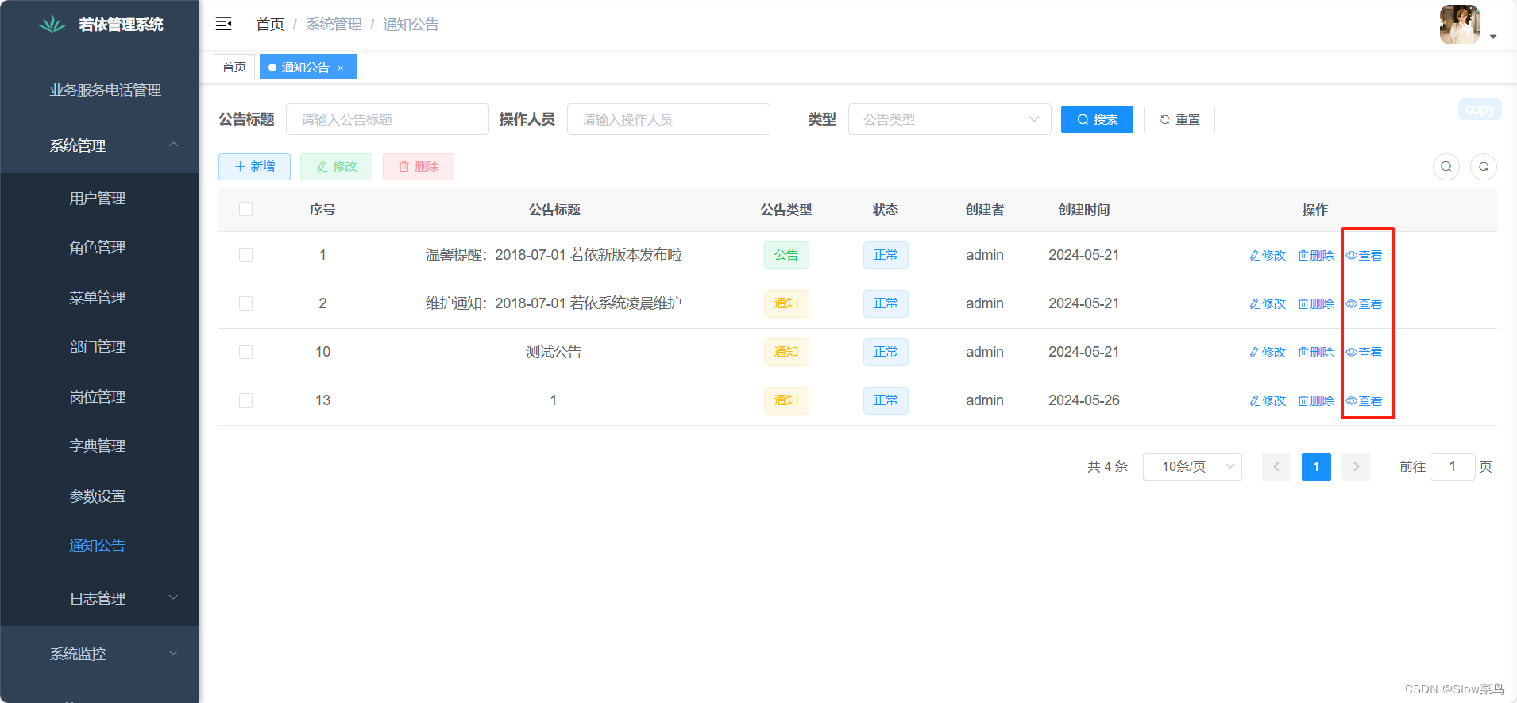Click the 正常 status tag in row 13

click(886, 400)
